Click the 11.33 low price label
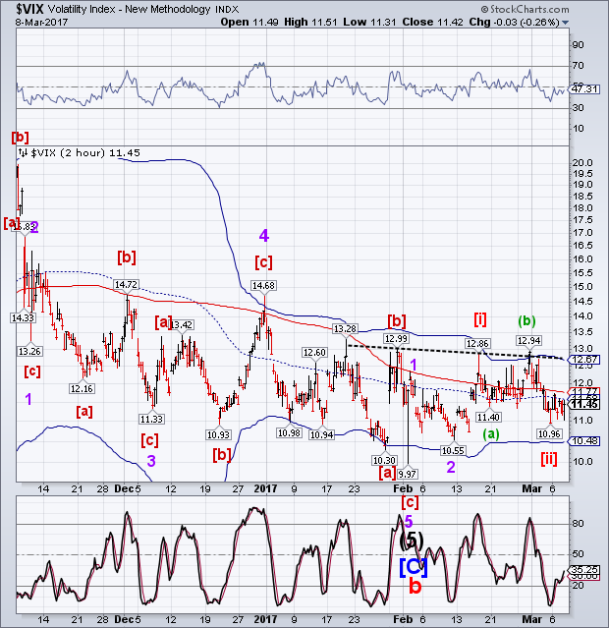 tap(151, 419)
